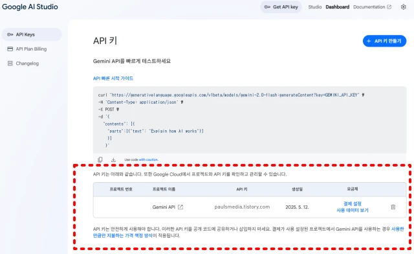The width and height of the screenshot is (414, 254).
Task: Open the Studio tab in header
Action: [315, 7]
